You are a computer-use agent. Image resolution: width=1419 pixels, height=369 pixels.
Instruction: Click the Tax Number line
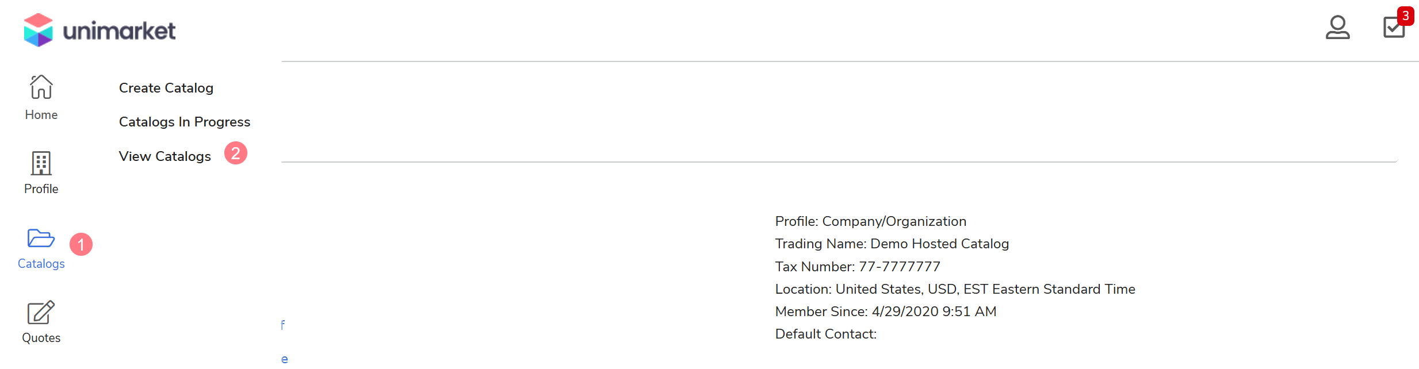[x=857, y=267]
